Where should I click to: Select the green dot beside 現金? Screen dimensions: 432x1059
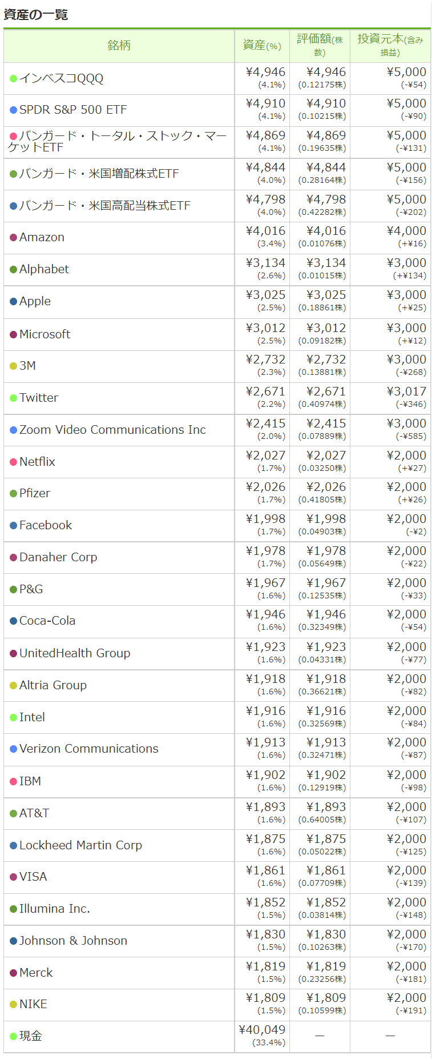[13, 1036]
